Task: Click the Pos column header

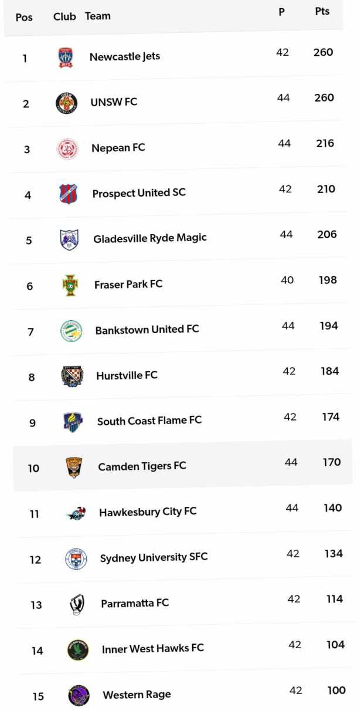Action: tap(24, 18)
